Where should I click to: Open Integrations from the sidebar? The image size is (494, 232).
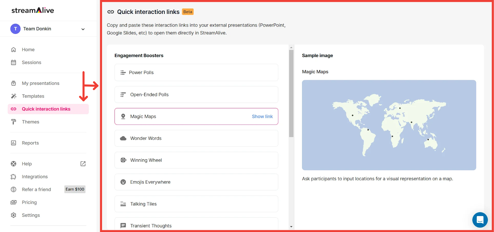coord(35,177)
